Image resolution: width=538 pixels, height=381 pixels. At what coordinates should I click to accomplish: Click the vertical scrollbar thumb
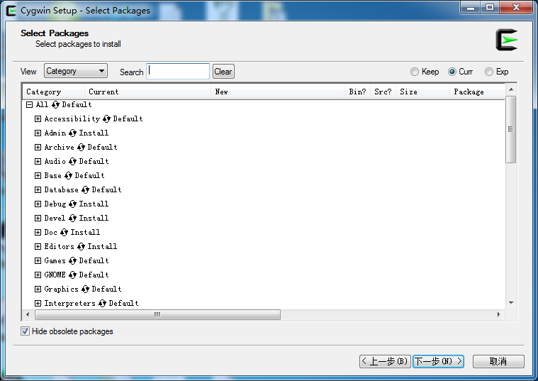[x=510, y=130]
